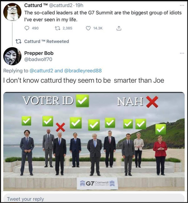Screen dimensions: 188x203
Task: Retweet the G7 Summit tweet
Action: coord(58,28)
